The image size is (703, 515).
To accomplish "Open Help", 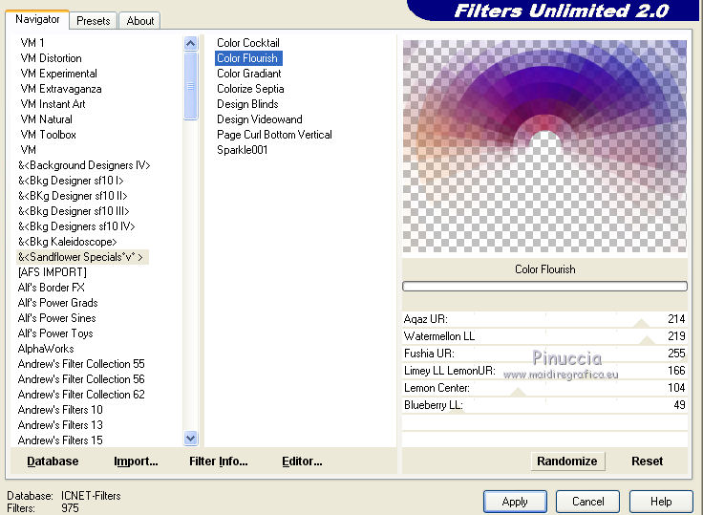I will point(661,502).
